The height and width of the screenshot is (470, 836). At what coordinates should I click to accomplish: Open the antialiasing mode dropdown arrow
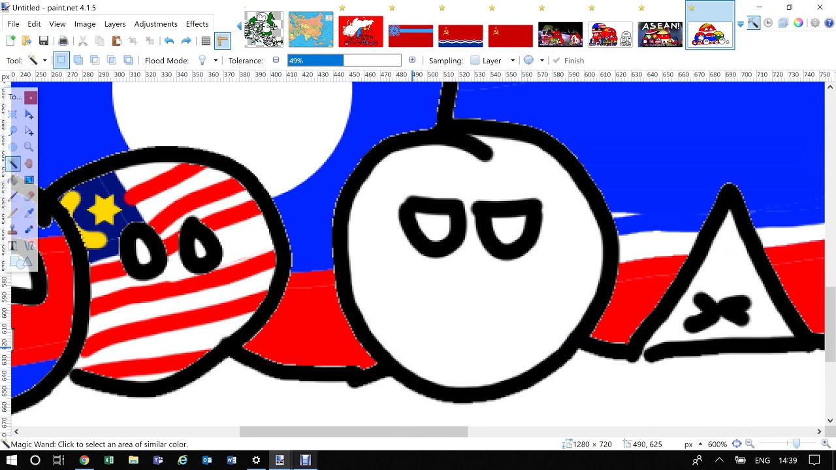point(542,60)
